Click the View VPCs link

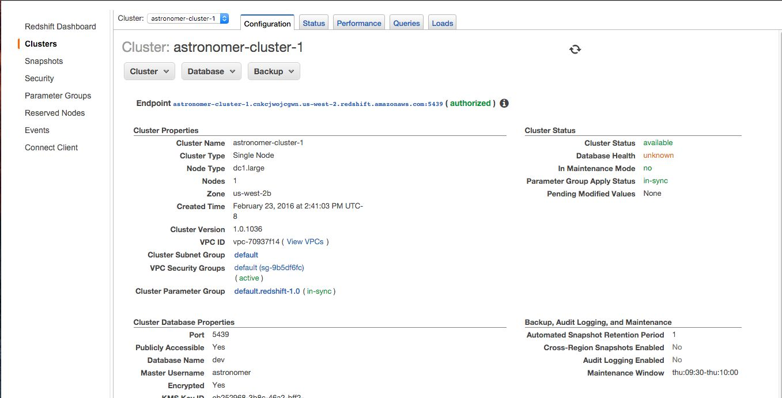click(305, 242)
